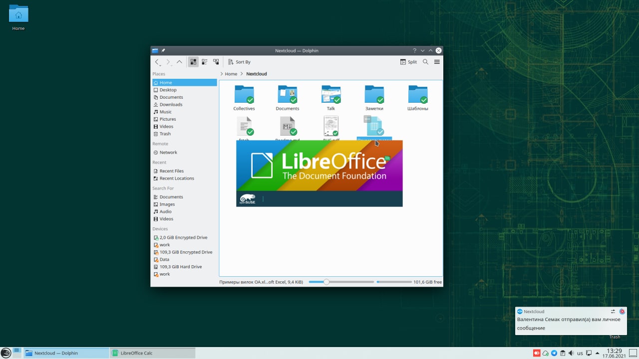Switch Dolphin to Compact view mode
The height and width of the screenshot is (359, 639).
pyautogui.click(x=205, y=62)
